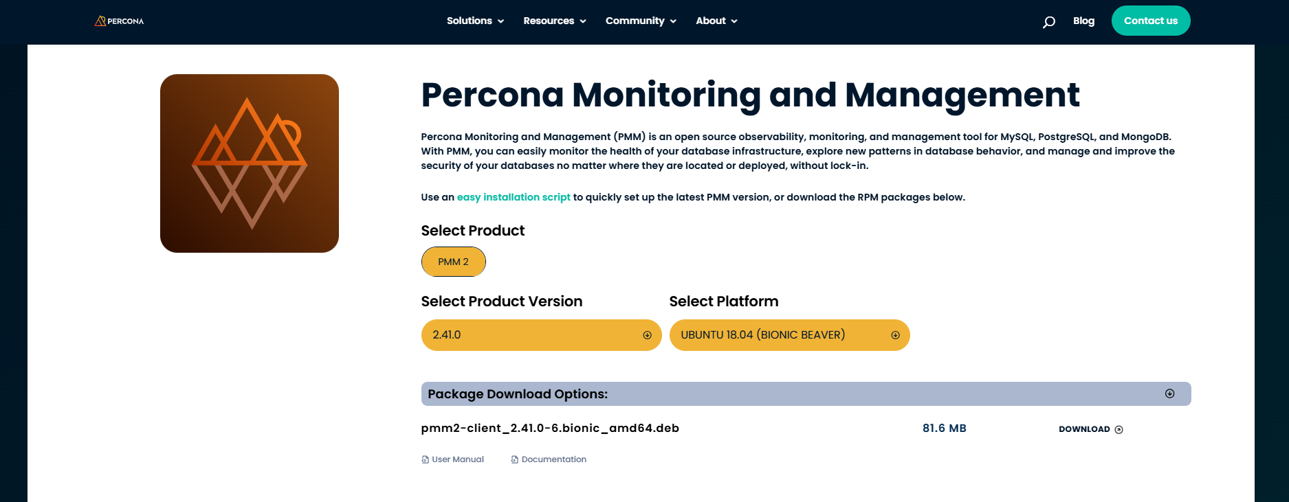Open the site search magnifier icon
1289x502 pixels.
click(x=1048, y=22)
